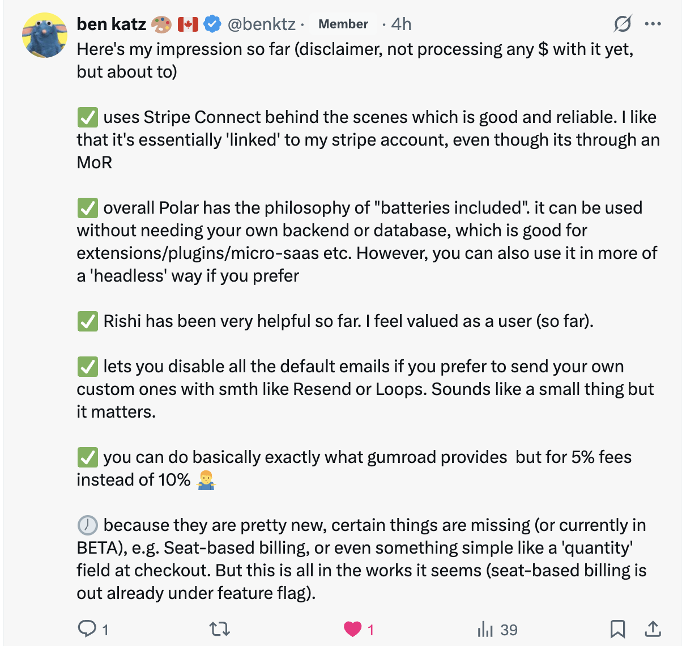Open the post via the 4h timestamp
This screenshot has height=646, width=682.
[400, 24]
